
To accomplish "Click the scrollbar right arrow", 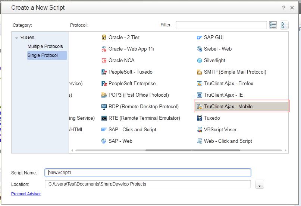I will (x=286, y=151).
